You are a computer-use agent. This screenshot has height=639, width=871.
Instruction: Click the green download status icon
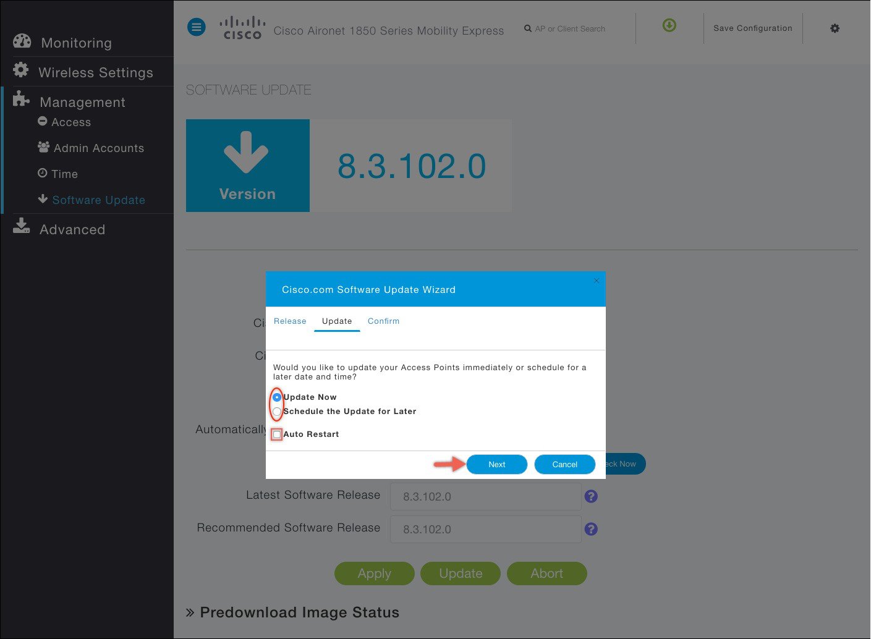click(669, 25)
